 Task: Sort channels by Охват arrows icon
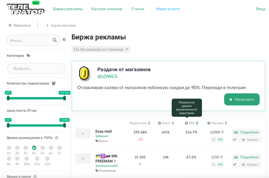tap(173, 123)
